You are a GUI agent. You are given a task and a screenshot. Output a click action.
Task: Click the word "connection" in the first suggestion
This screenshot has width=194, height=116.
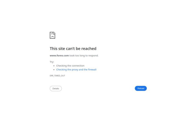click(x=78, y=66)
